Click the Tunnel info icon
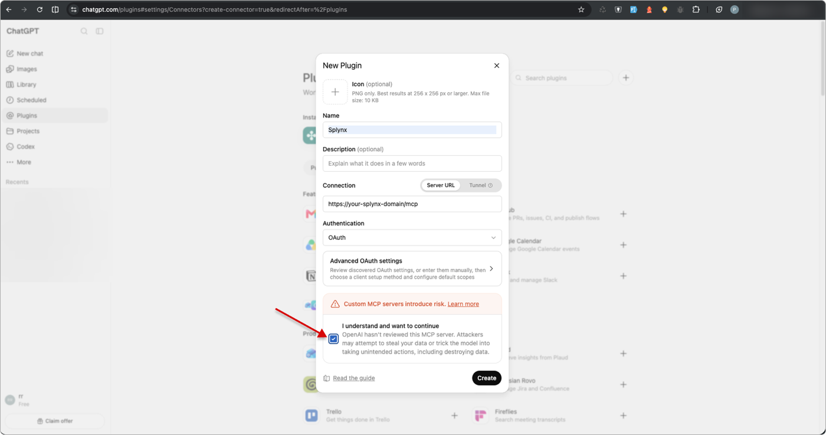Image resolution: width=826 pixels, height=435 pixels. [490, 185]
